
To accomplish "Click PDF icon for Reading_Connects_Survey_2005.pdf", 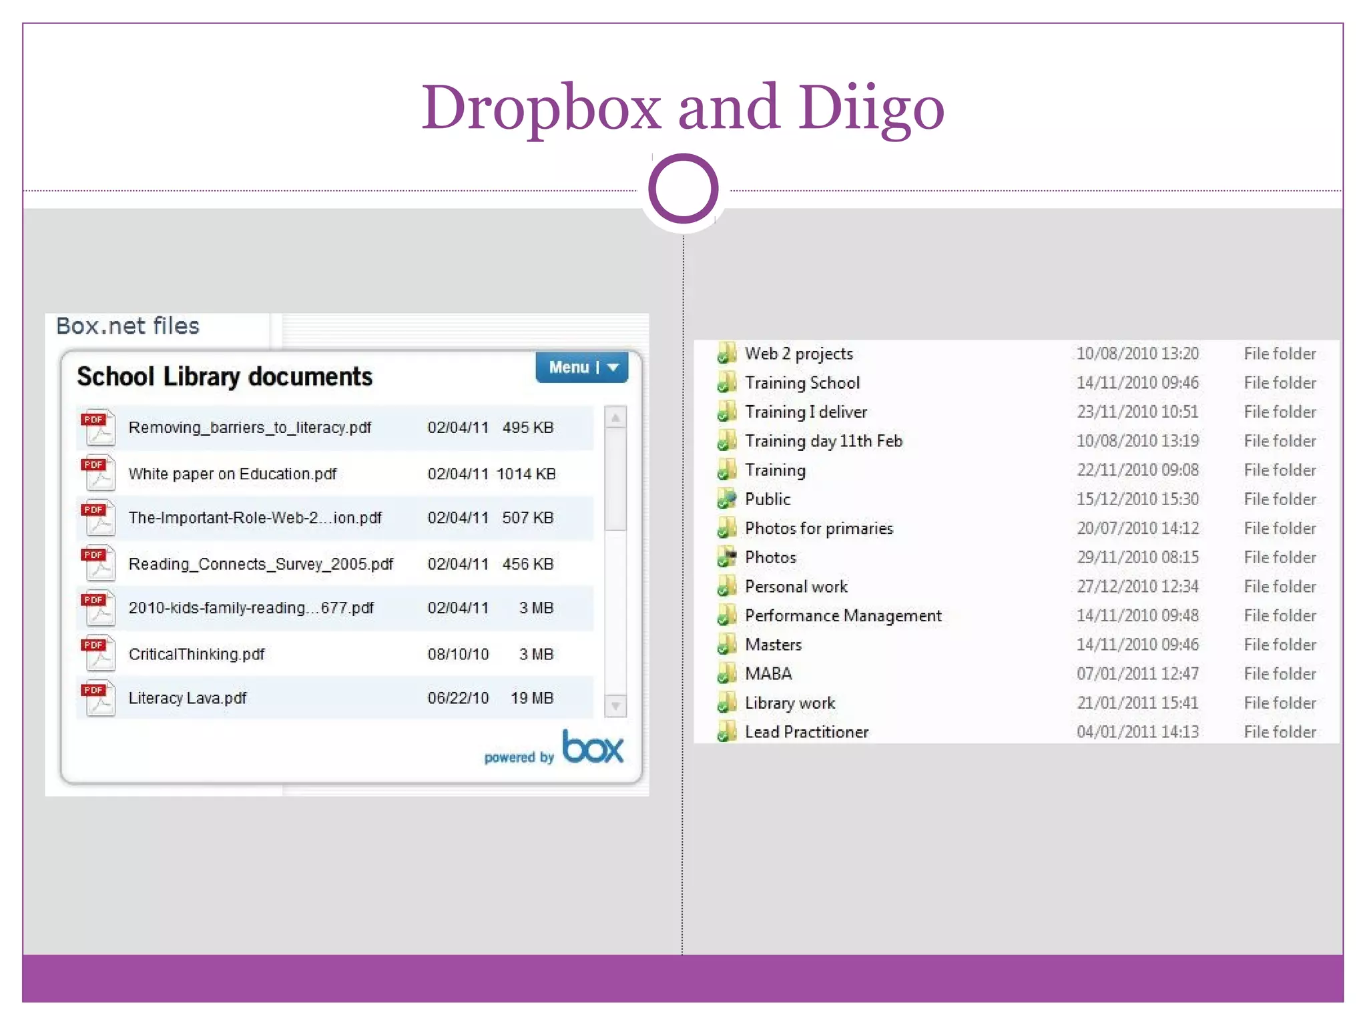I will coord(98,563).
